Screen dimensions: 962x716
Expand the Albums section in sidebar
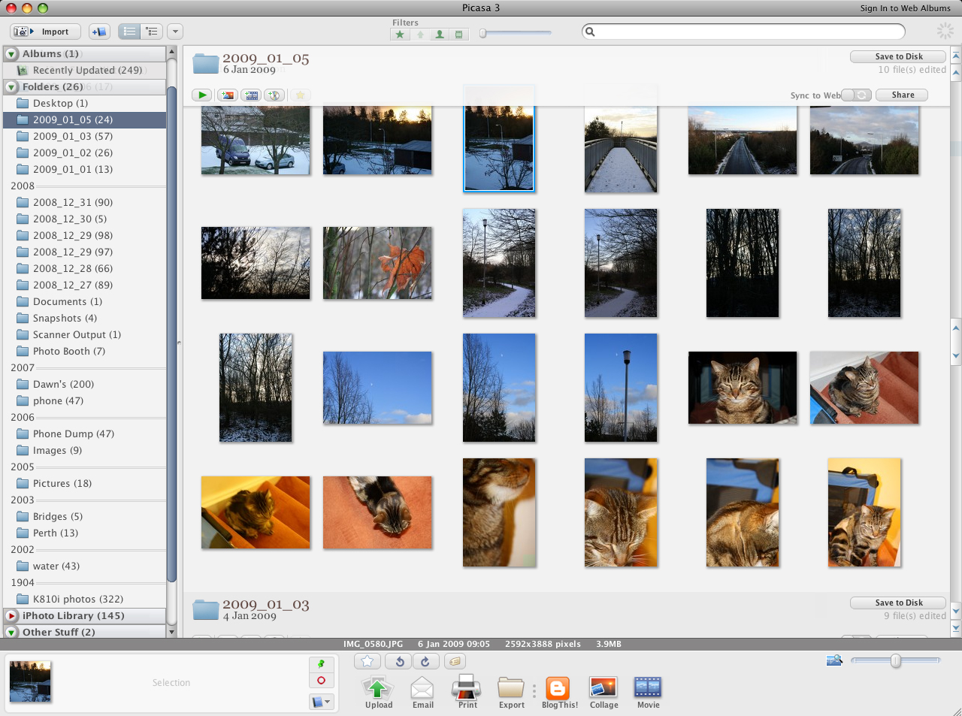pos(11,53)
